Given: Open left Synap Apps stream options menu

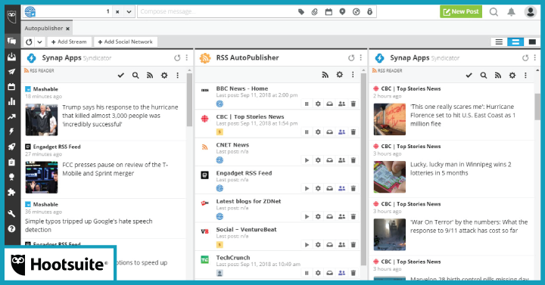Looking at the screenshot, I should 187,57.
